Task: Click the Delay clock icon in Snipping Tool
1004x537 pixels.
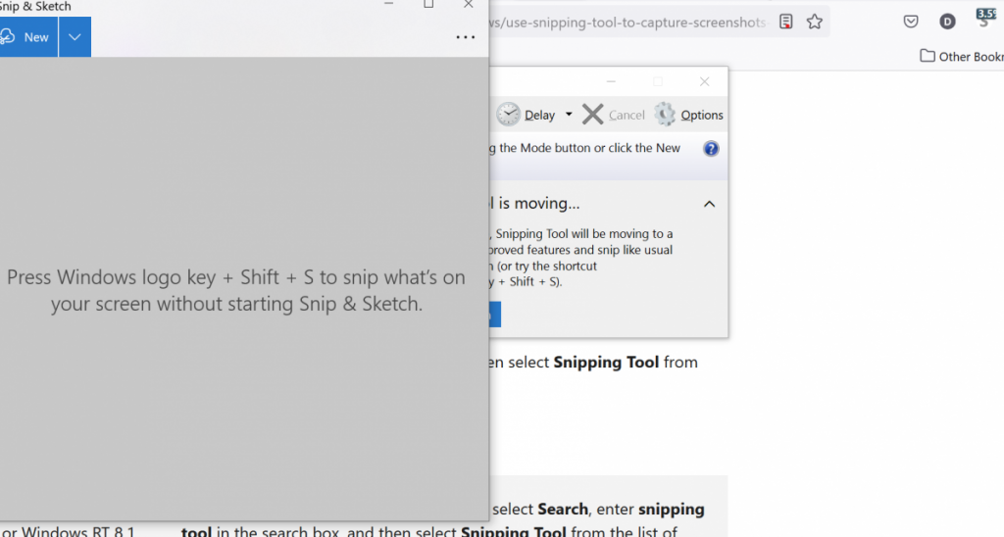Action: (509, 115)
